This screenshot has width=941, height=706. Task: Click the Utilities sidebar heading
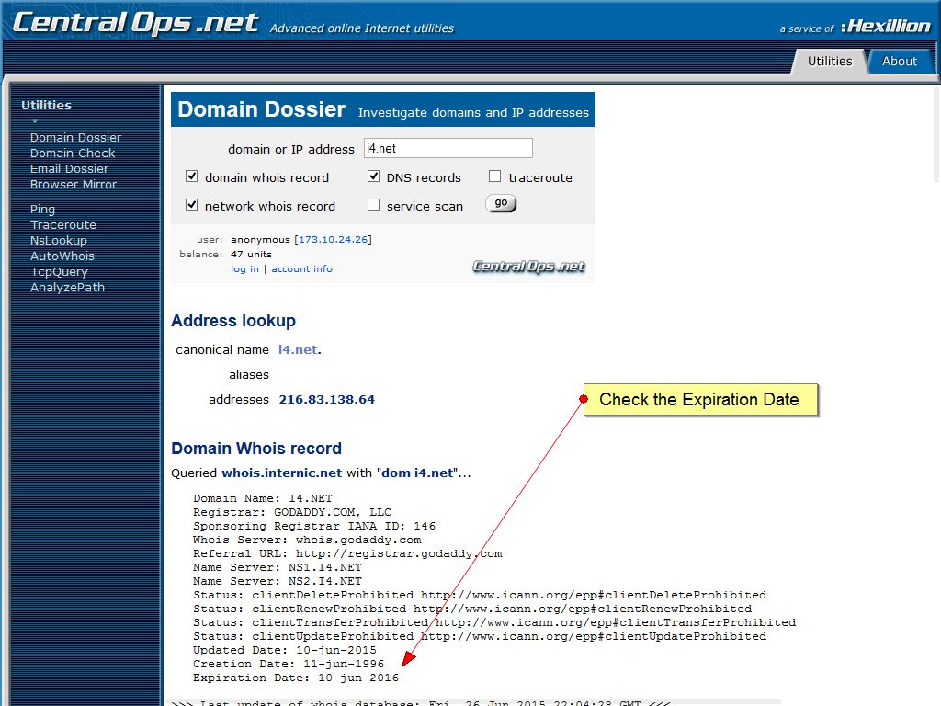pyautogui.click(x=46, y=105)
